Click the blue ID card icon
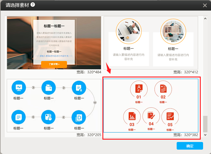Image resolution: width=211 pixels, height=154 pixels. 49,117
